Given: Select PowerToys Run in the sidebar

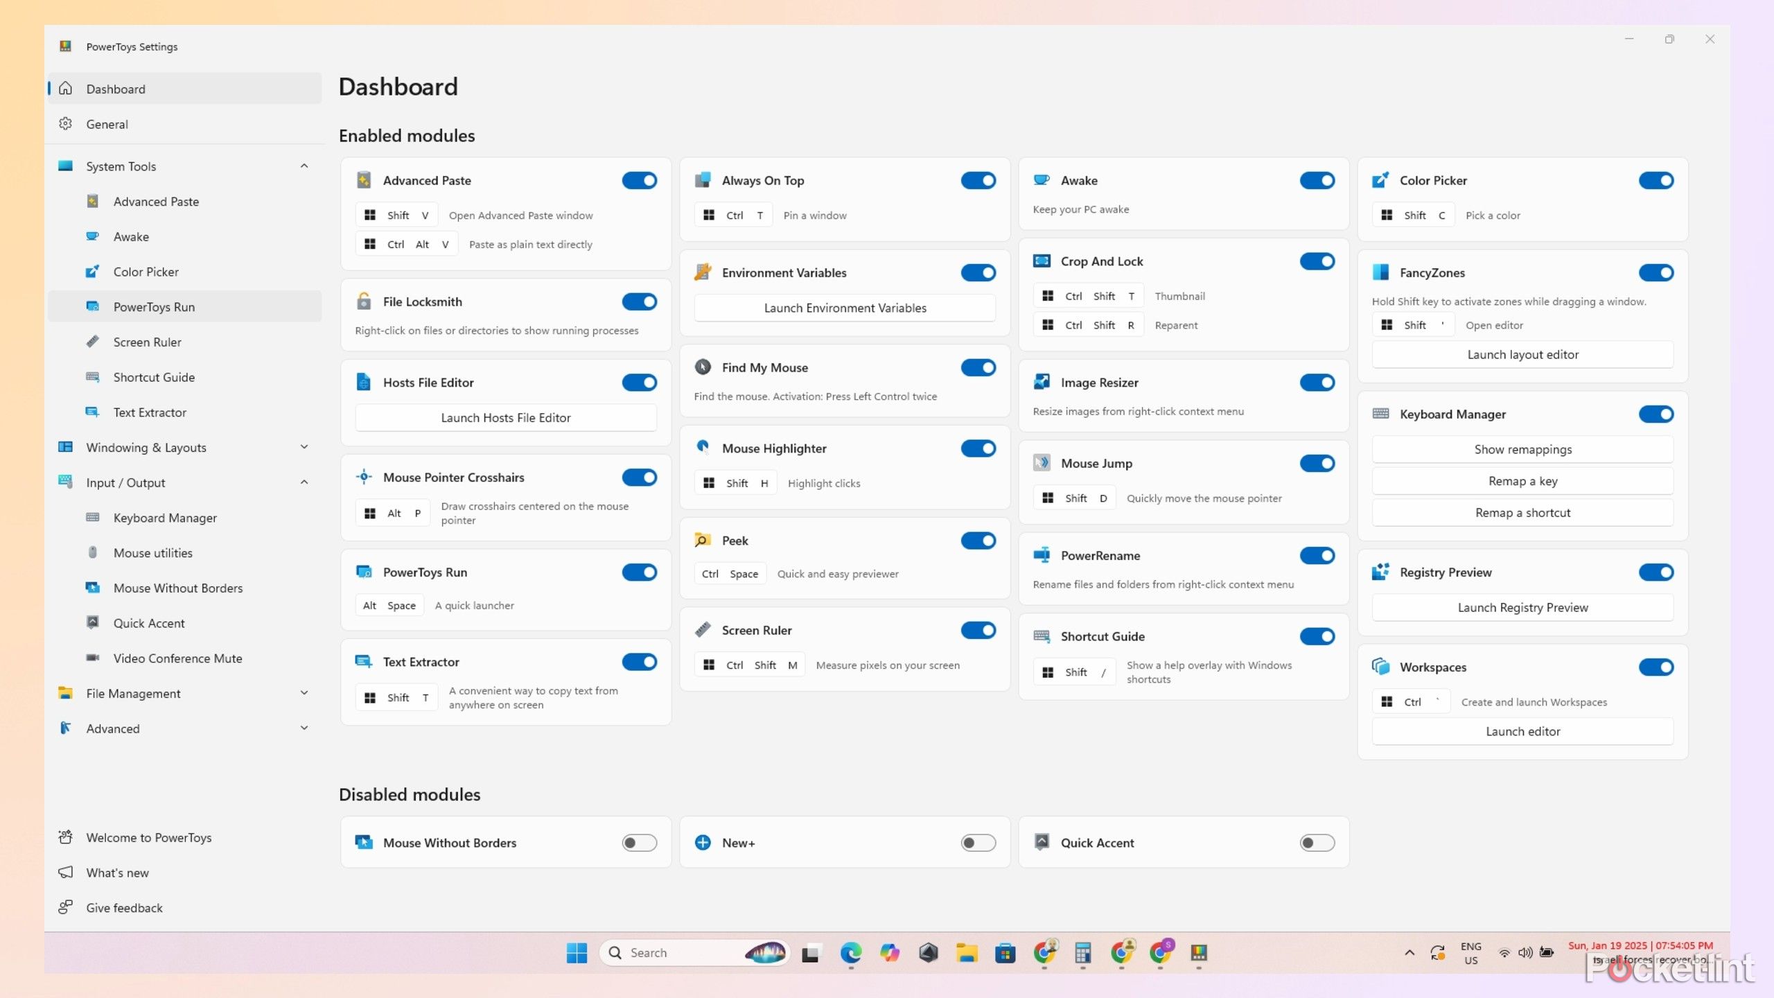Looking at the screenshot, I should [185, 306].
